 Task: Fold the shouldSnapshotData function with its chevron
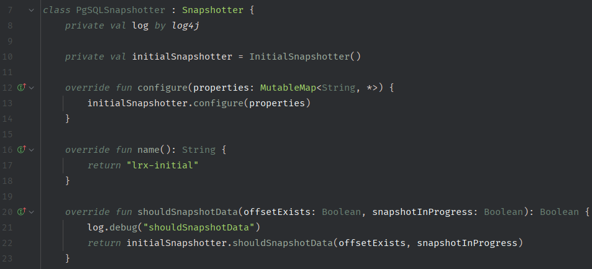click(x=31, y=211)
